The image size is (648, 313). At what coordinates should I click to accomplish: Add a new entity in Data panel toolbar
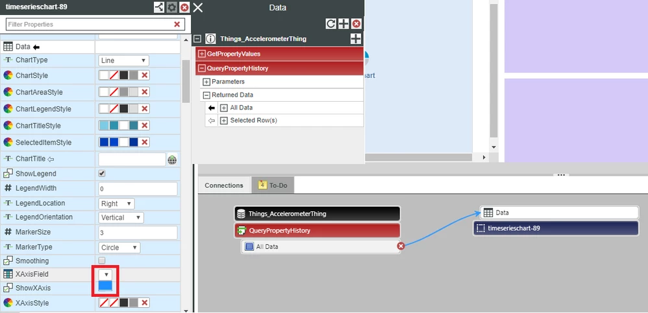coord(344,24)
